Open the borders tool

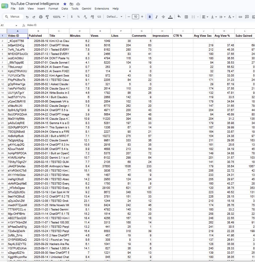pos(186,17)
